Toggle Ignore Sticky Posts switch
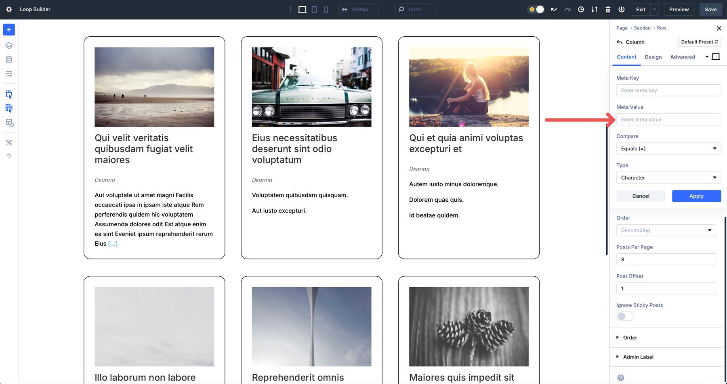This screenshot has width=727, height=384. pos(625,316)
